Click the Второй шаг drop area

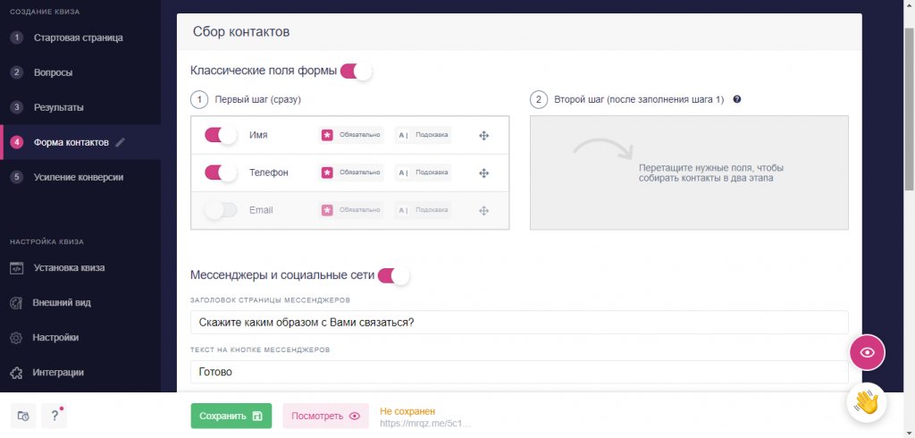point(689,173)
